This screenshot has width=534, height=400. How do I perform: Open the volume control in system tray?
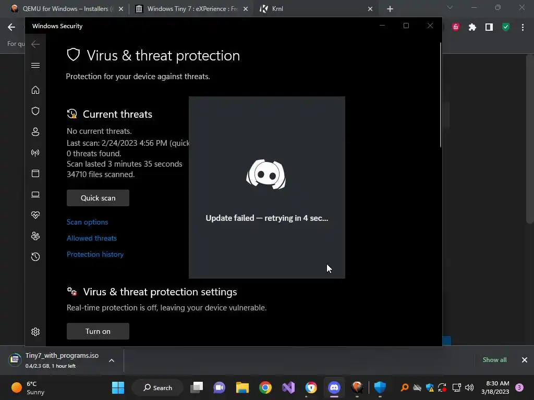click(469, 387)
